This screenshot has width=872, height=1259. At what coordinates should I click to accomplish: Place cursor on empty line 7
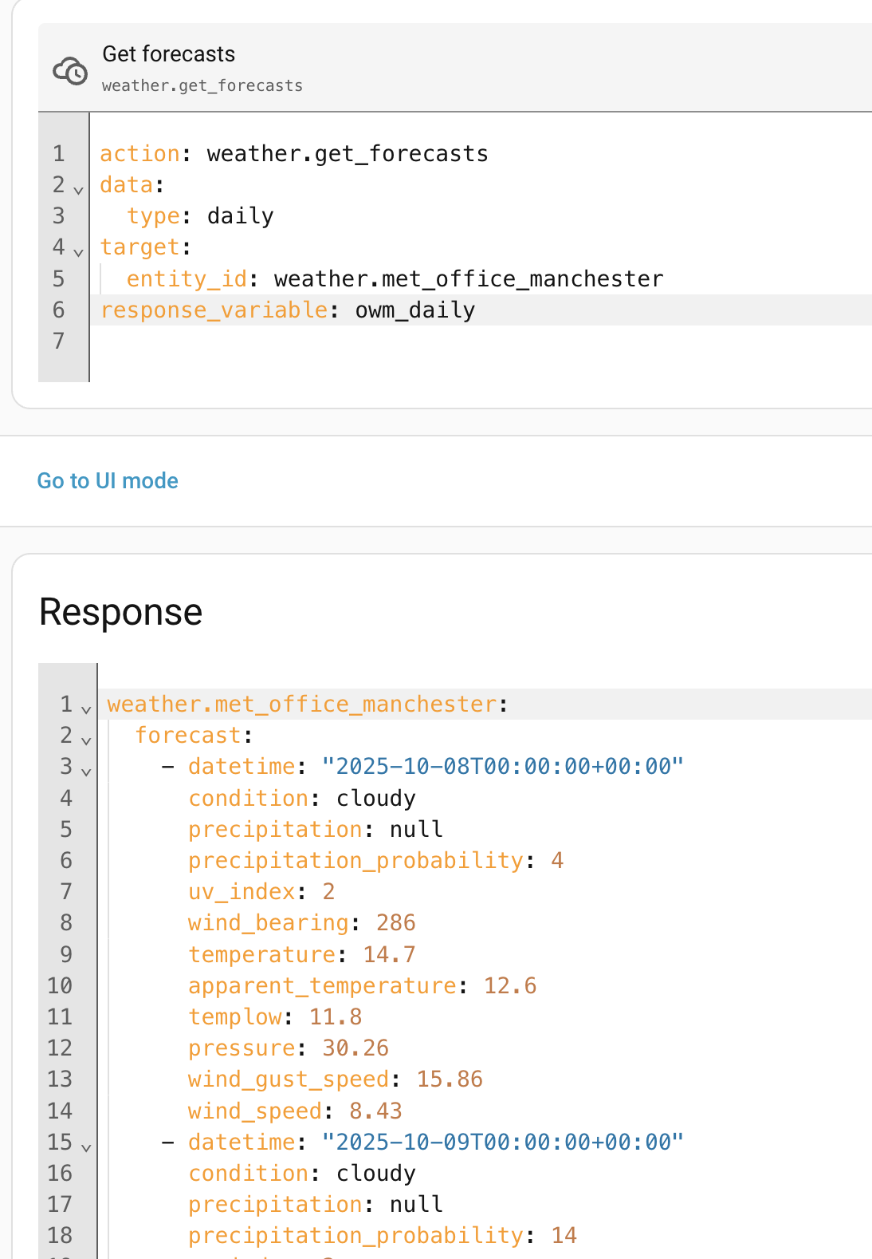(319, 341)
